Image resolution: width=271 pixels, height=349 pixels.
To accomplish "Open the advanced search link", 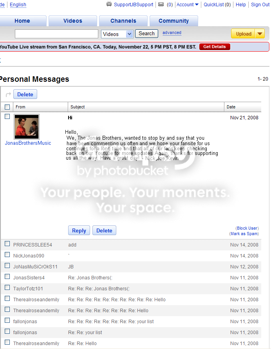I will pyautogui.click(x=172, y=33).
